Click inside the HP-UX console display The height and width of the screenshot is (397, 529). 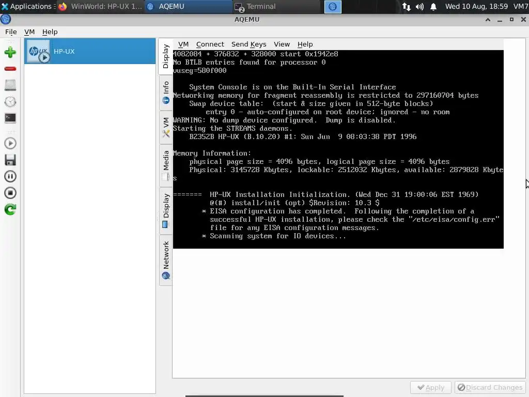tap(338, 149)
